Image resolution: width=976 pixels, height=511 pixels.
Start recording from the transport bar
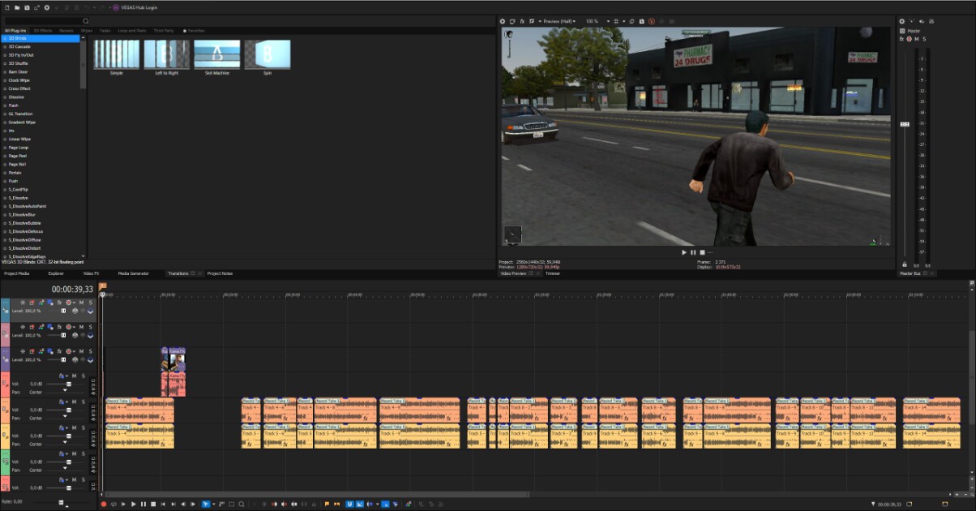click(103, 504)
